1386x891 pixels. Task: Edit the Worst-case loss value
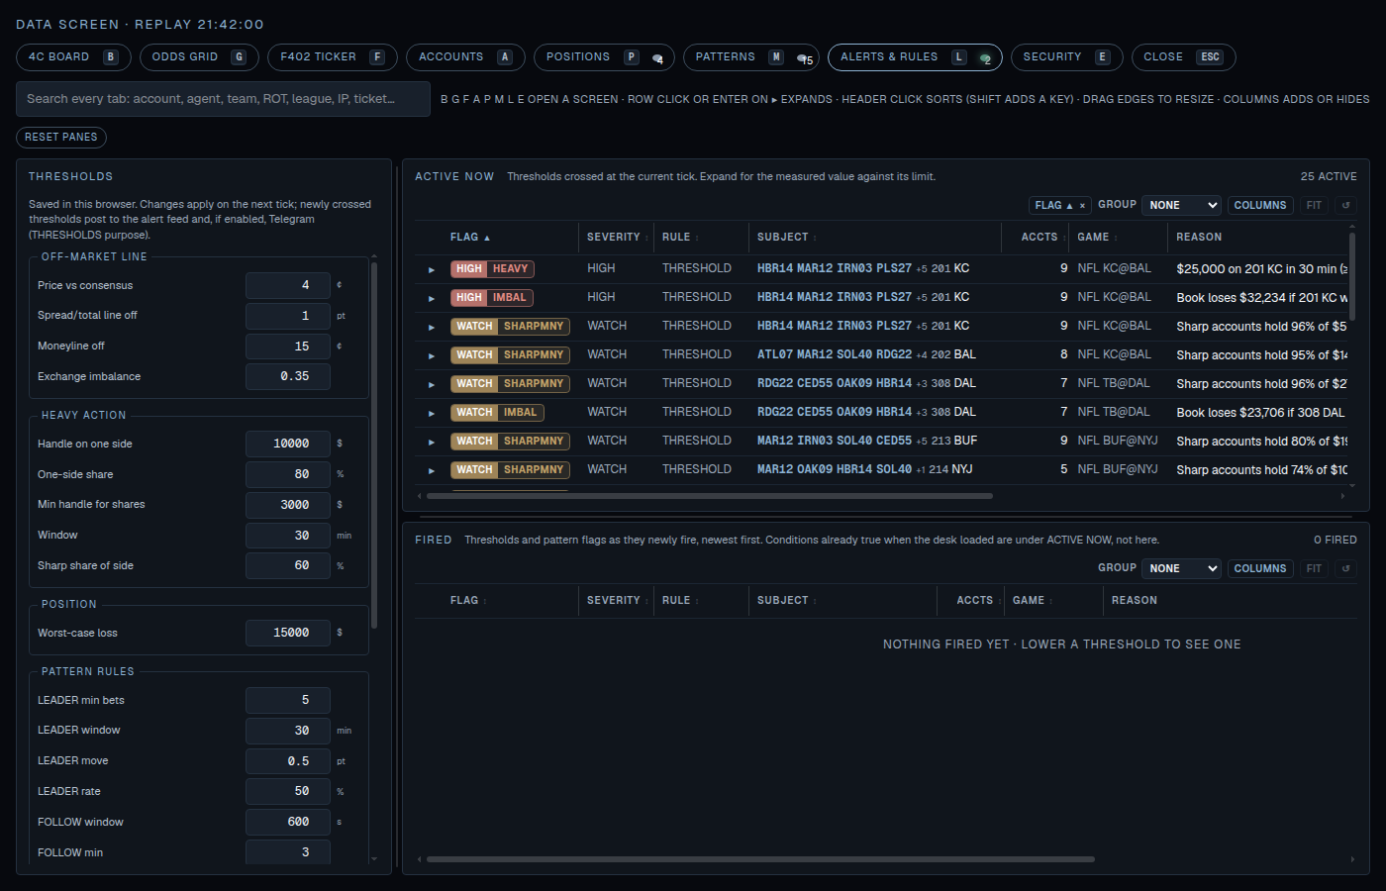pyautogui.click(x=287, y=633)
